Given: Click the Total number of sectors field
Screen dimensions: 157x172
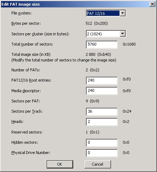Looking at the screenshot, I should point(102,45).
